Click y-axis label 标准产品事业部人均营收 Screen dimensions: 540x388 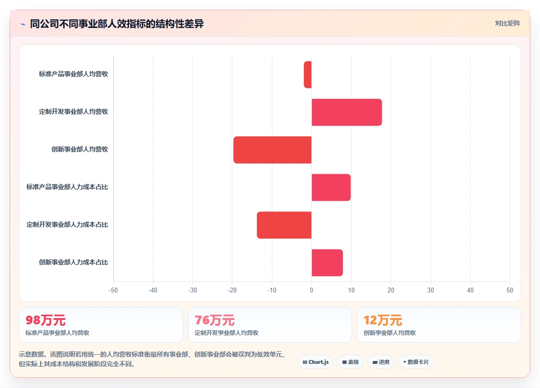click(x=73, y=74)
